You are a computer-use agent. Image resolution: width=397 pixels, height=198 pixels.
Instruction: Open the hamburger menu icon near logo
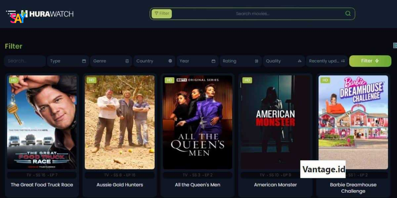pyautogui.click(x=11, y=14)
